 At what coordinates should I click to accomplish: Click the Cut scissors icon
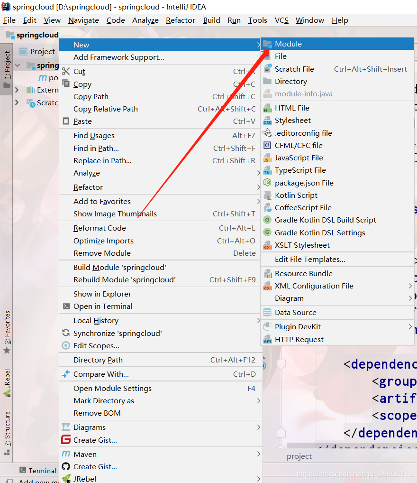click(66, 72)
